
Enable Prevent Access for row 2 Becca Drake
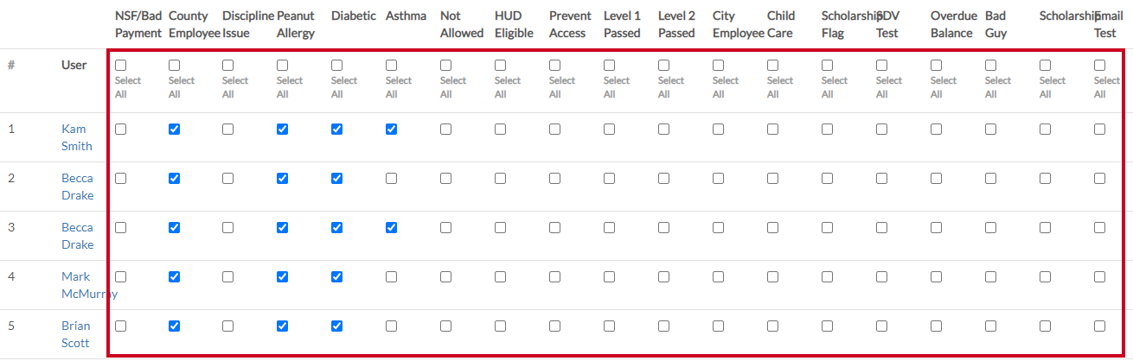click(x=554, y=179)
